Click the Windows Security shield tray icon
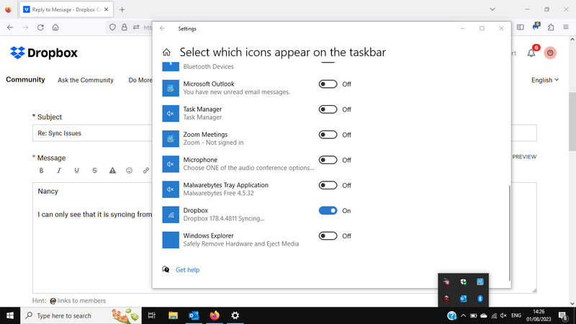Viewport: 576px width, 324px height. pyautogui.click(x=464, y=282)
